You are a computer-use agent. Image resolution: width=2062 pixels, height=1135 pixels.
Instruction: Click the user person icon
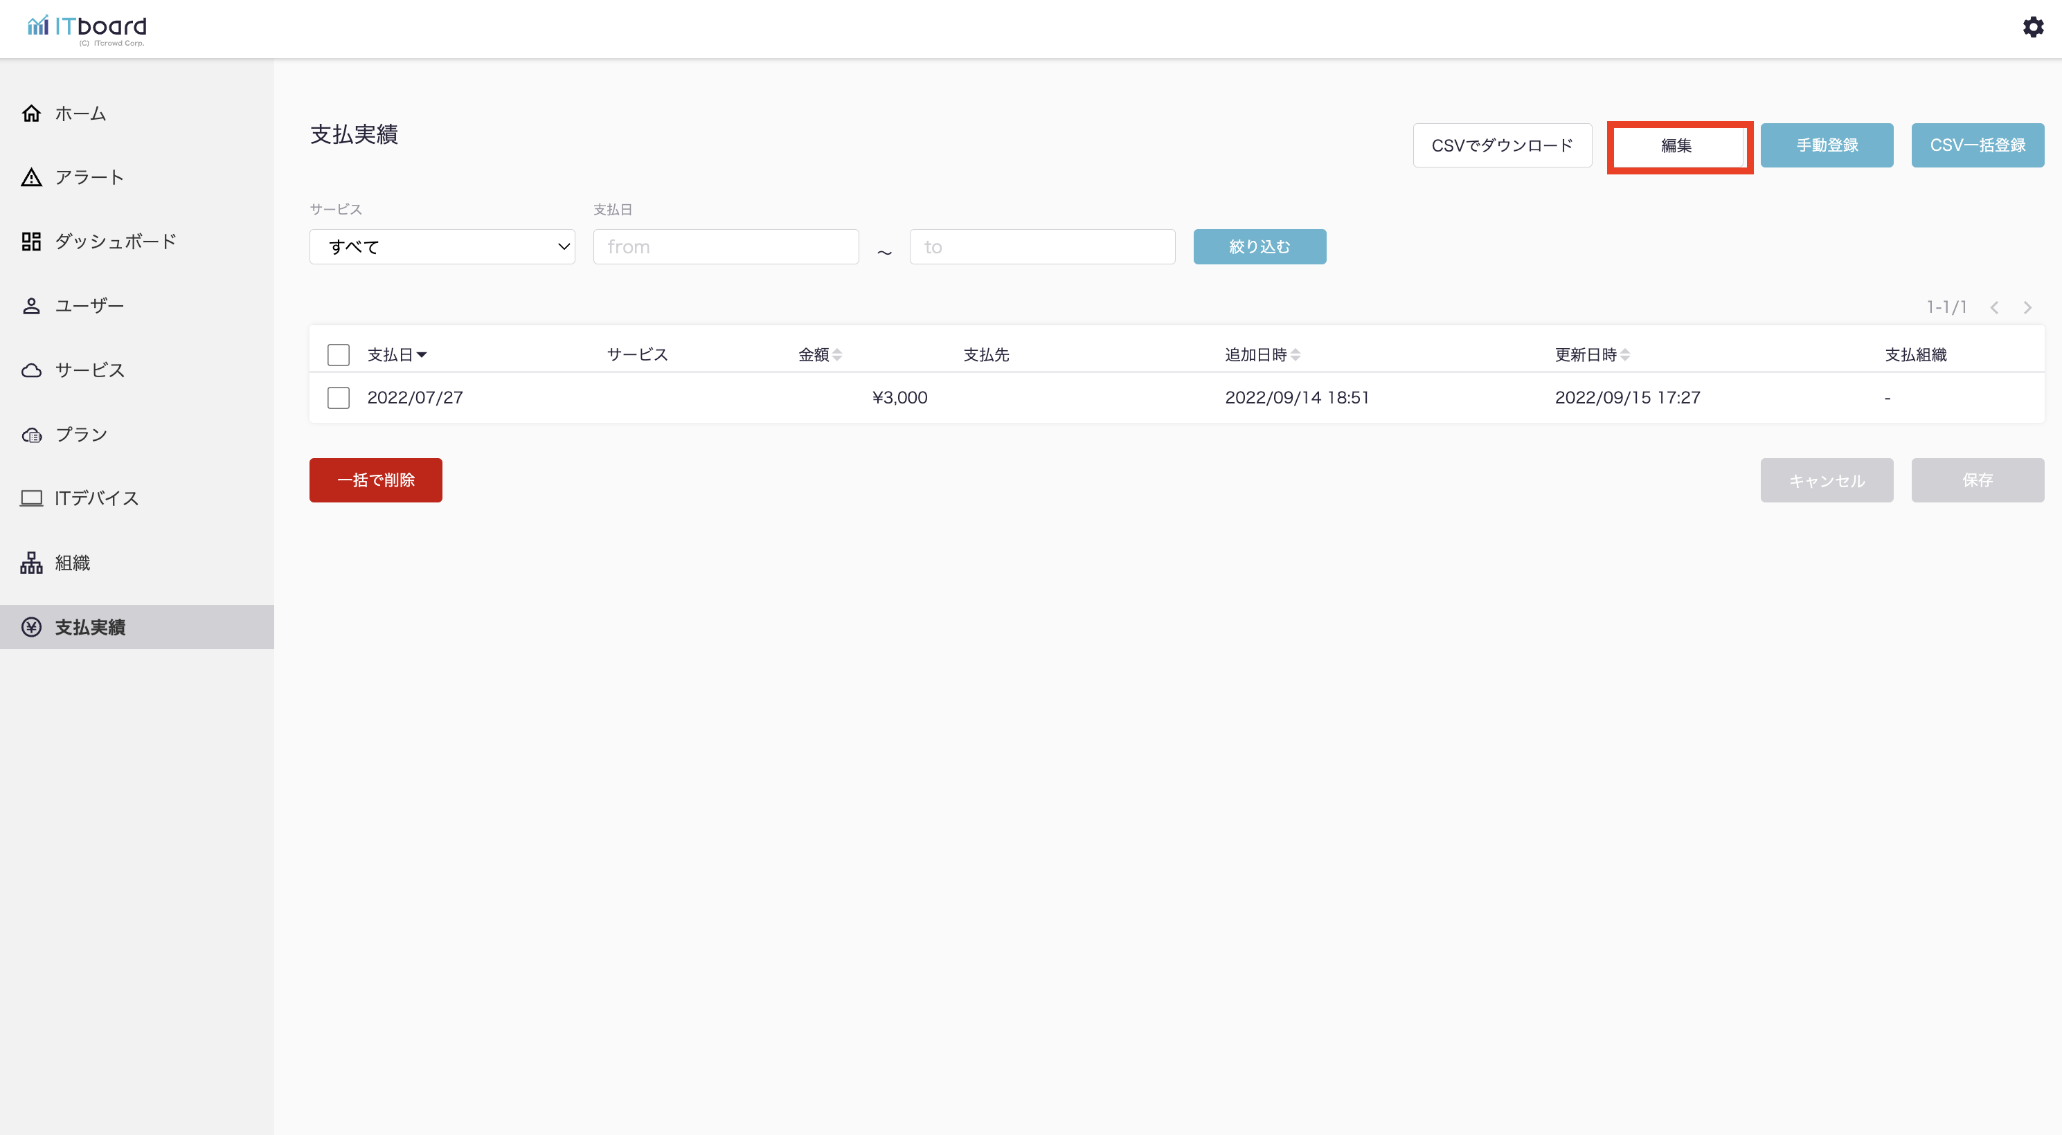pos(31,305)
